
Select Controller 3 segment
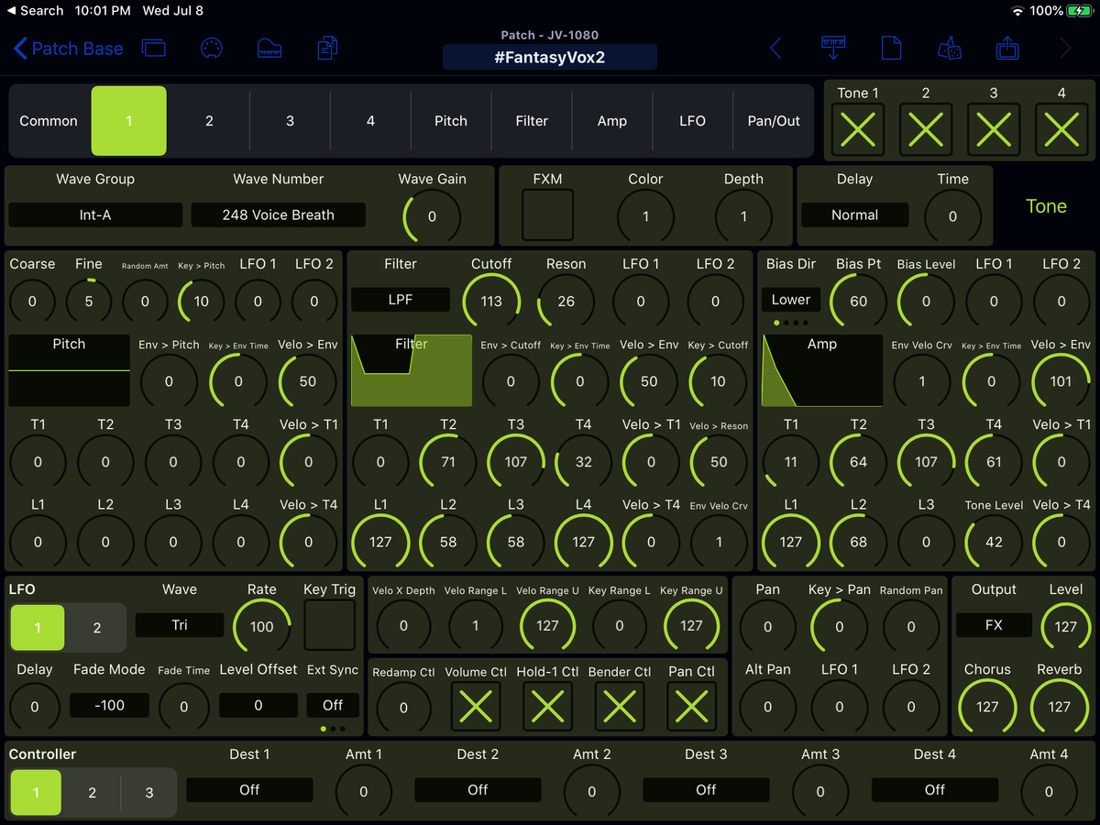tap(148, 793)
